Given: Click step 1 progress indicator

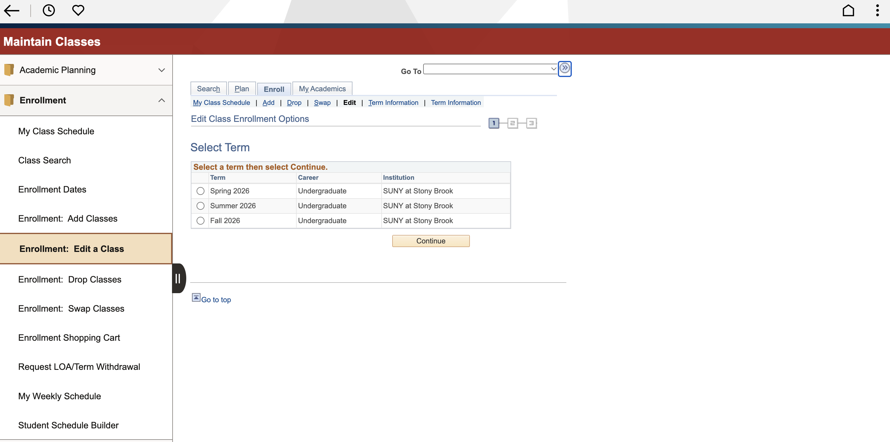Looking at the screenshot, I should 494,123.
